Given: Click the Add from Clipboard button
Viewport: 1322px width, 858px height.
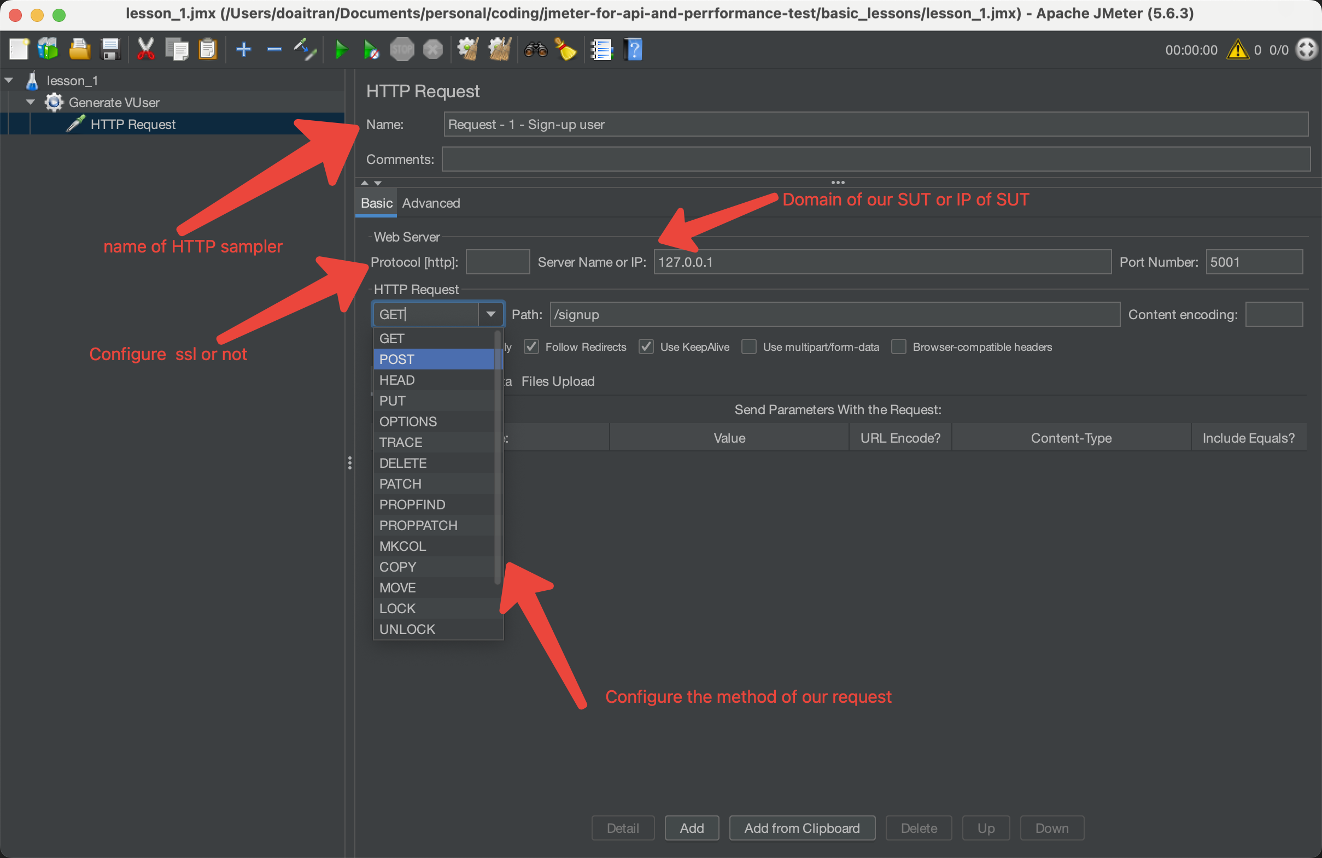Looking at the screenshot, I should pyautogui.click(x=802, y=828).
